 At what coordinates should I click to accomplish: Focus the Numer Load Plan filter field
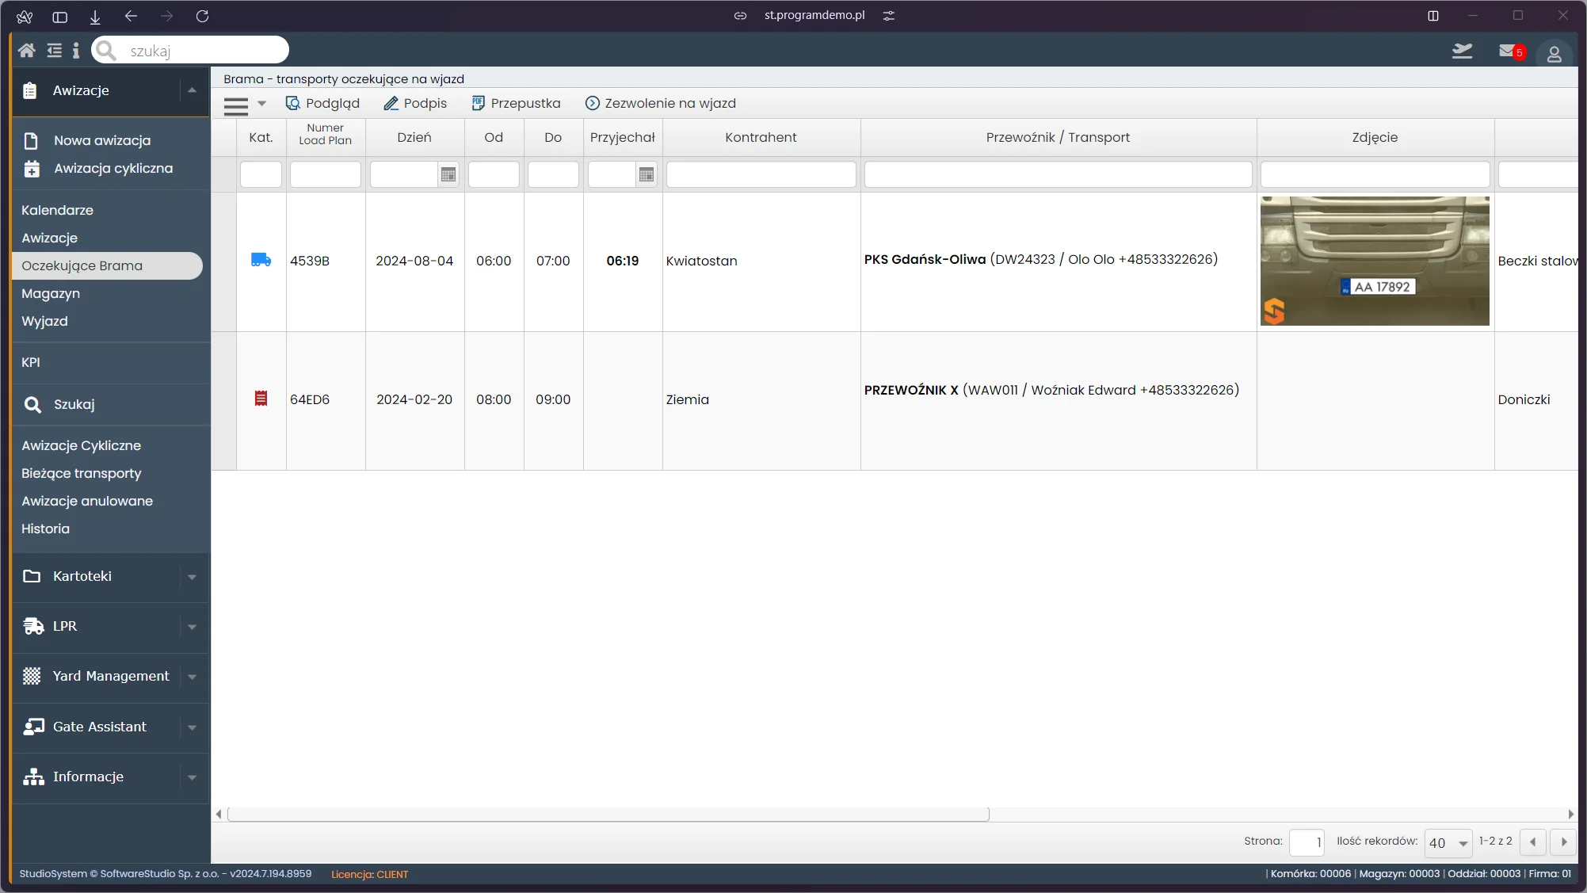point(326,174)
